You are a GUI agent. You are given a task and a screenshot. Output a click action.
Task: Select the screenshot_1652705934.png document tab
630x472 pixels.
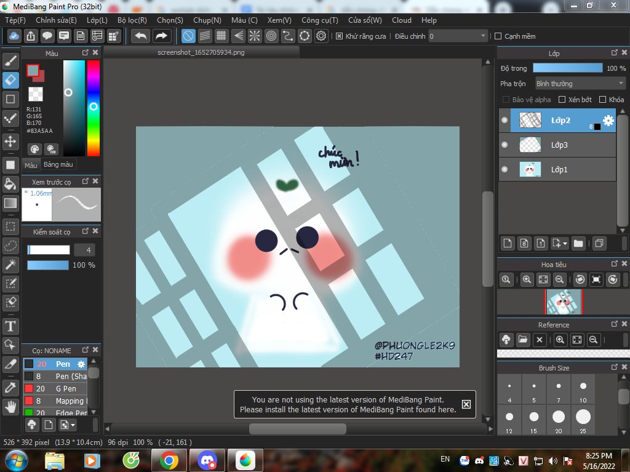pyautogui.click(x=201, y=52)
